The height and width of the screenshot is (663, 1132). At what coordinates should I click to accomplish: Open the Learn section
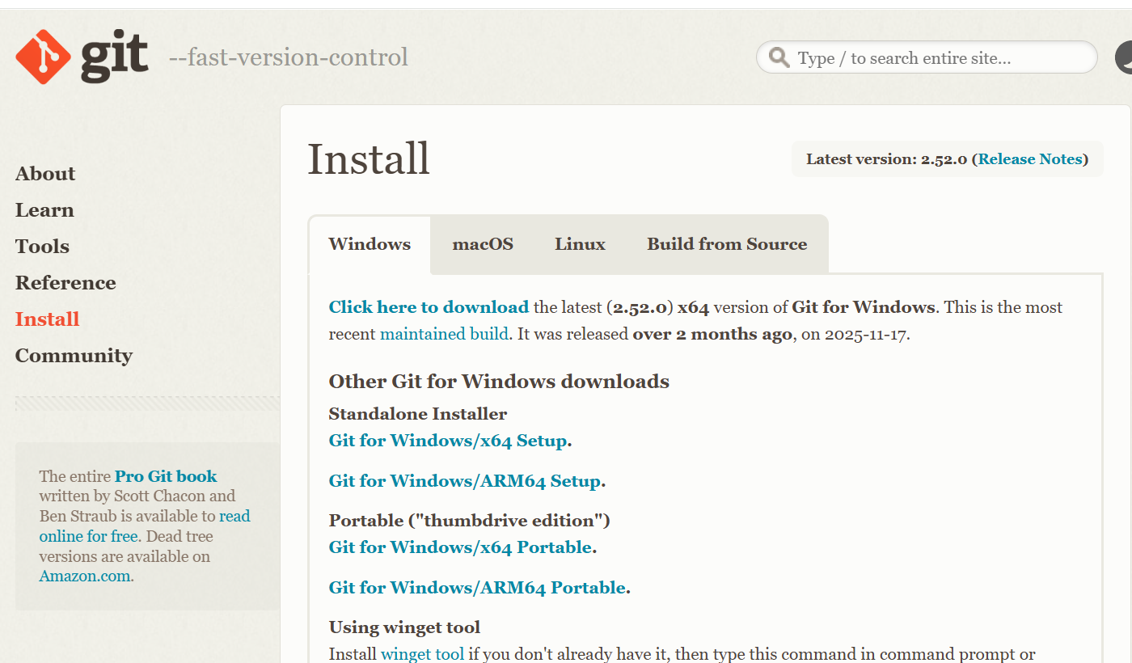tap(44, 210)
